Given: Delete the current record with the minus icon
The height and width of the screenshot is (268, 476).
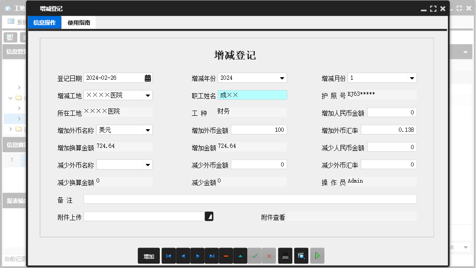Looking at the screenshot, I should pyautogui.click(x=226, y=256).
